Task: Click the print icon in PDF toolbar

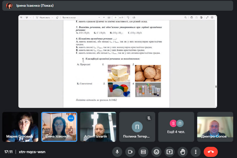Action: click(x=191, y=18)
